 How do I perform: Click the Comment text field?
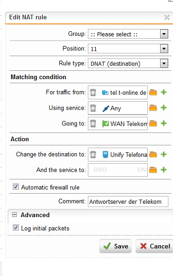click(x=128, y=201)
